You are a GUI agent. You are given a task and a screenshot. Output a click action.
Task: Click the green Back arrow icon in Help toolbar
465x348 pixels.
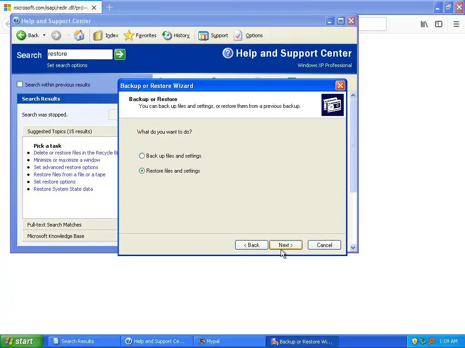click(x=21, y=35)
